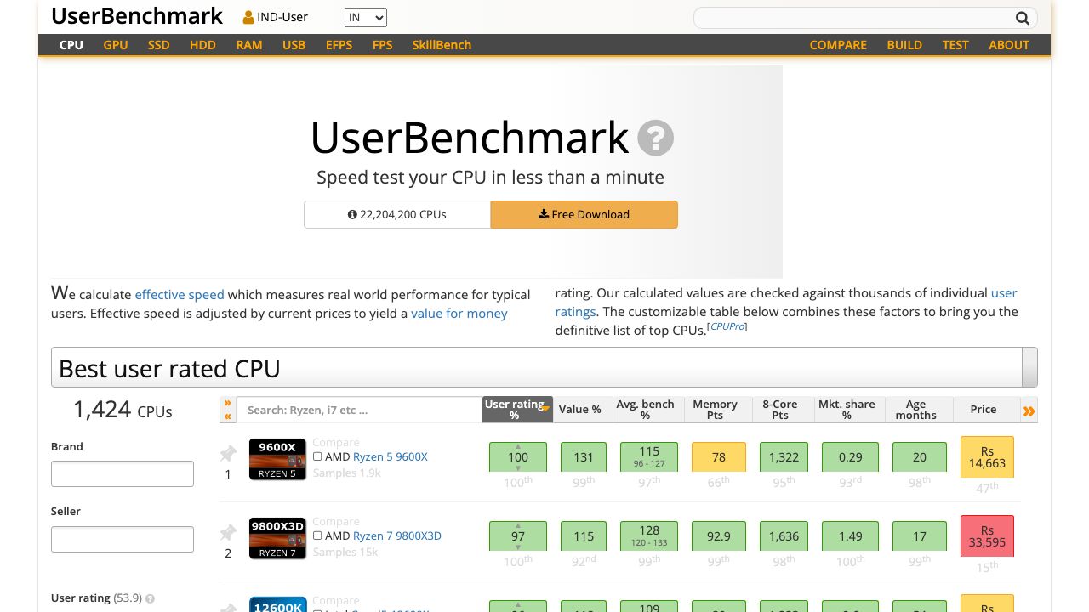Image resolution: width=1089 pixels, height=612 pixels.
Task: Open the USB tab
Action: [294, 45]
